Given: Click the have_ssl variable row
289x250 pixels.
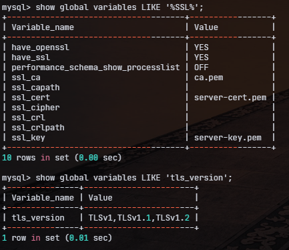Looking at the screenshot, I should (x=139, y=57).
